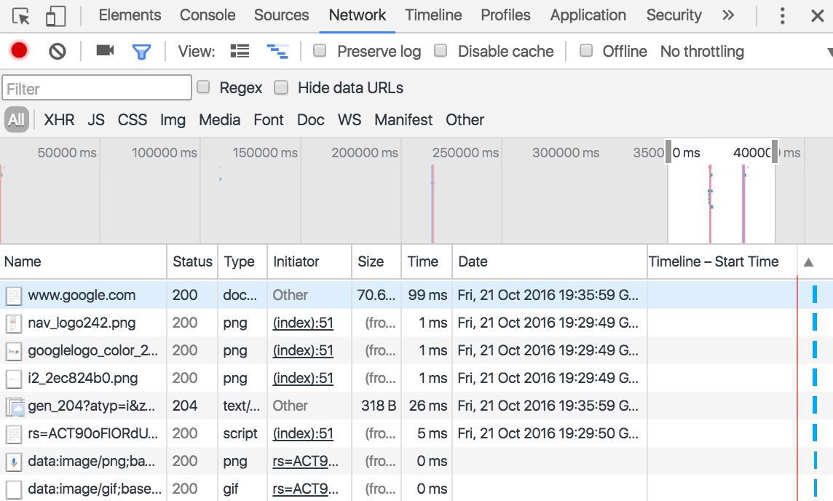The height and width of the screenshot is (501, 833).
Task: Sort requests by the Date column
Action: 550,261
